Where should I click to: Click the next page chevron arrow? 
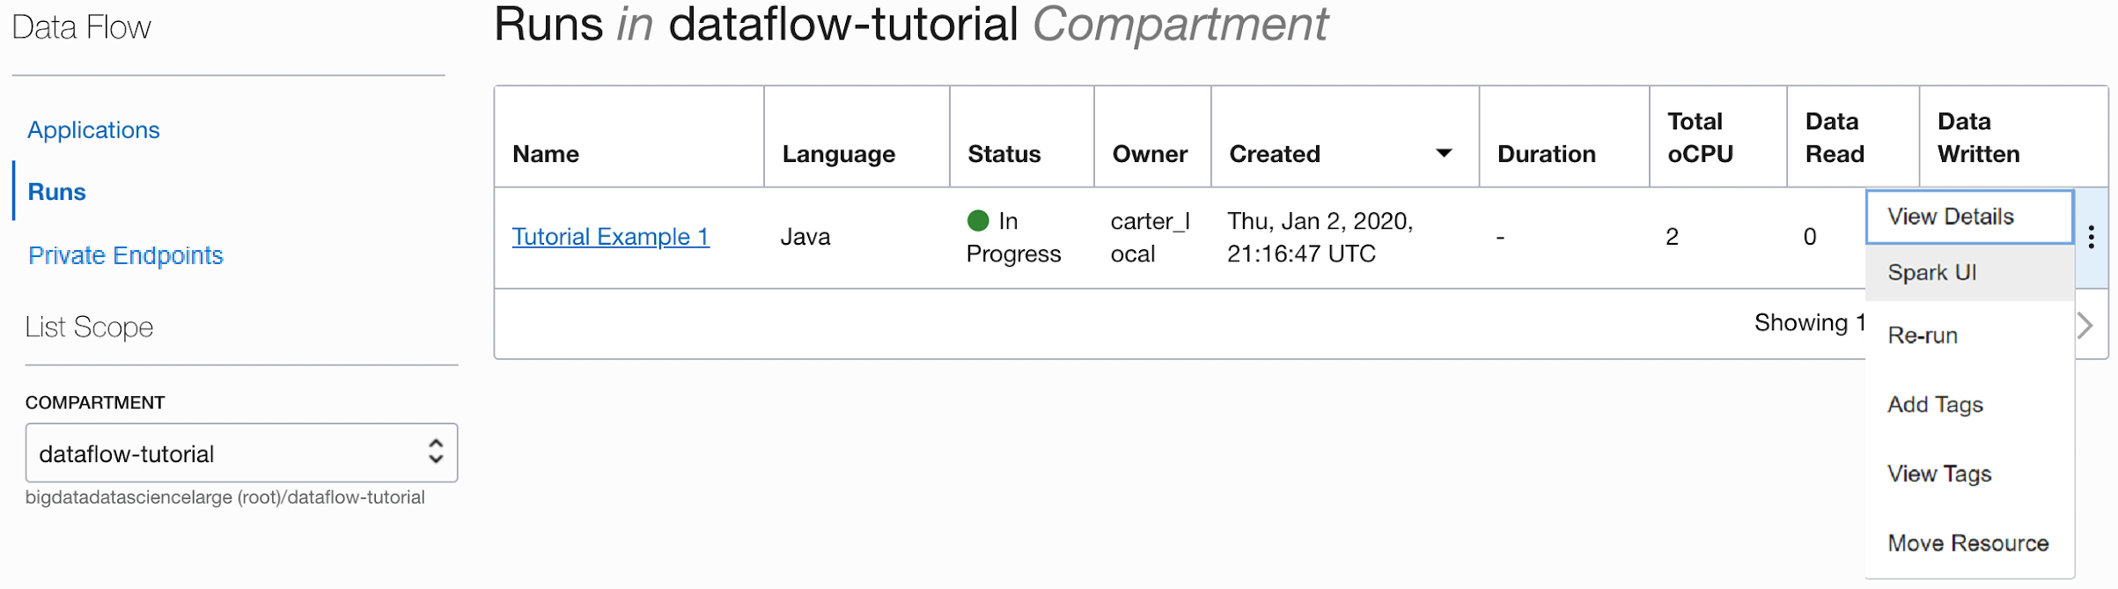2085,326
